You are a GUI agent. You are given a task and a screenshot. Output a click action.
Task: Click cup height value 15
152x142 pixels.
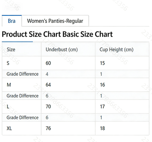click(103, 63)
